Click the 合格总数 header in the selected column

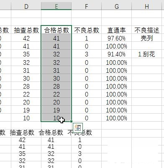pyautogui.click(x=56, y=30)
